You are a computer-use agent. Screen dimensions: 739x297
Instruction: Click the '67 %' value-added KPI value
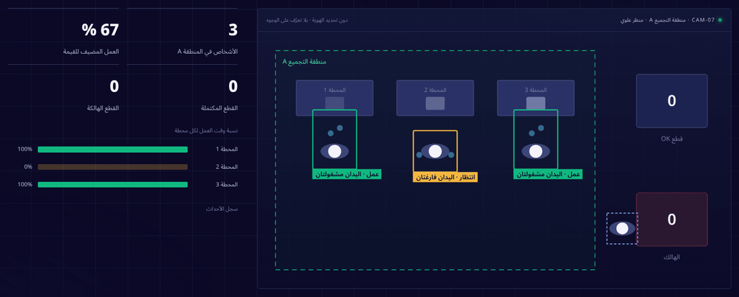point(100,30)
